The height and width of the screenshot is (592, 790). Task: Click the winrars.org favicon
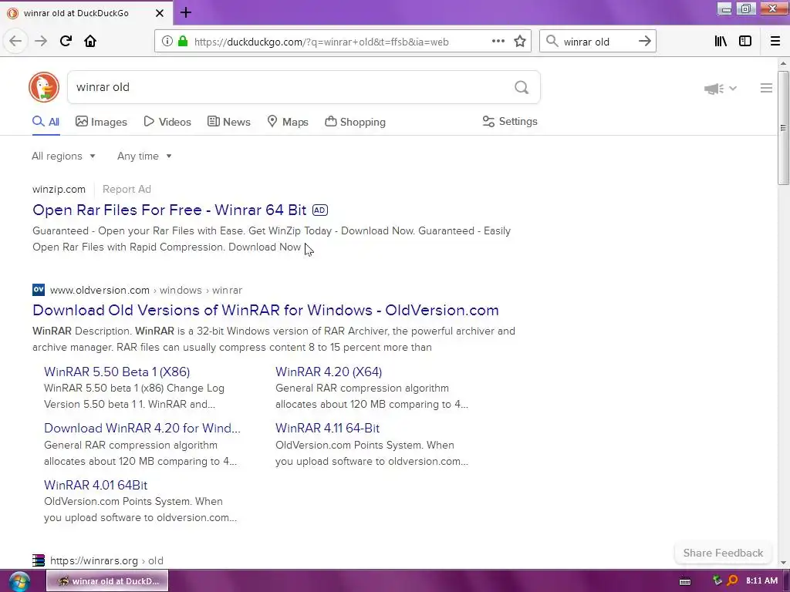39,560
